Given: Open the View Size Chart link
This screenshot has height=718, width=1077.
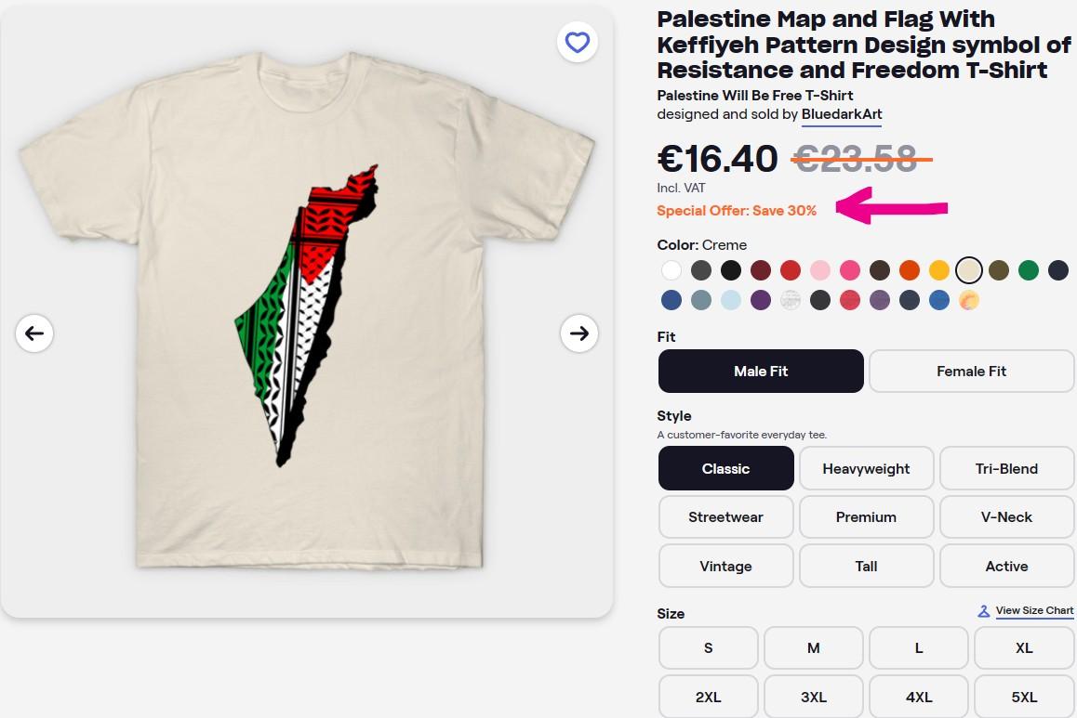Looking at the screenshot, I should [x=1034, y=611].
